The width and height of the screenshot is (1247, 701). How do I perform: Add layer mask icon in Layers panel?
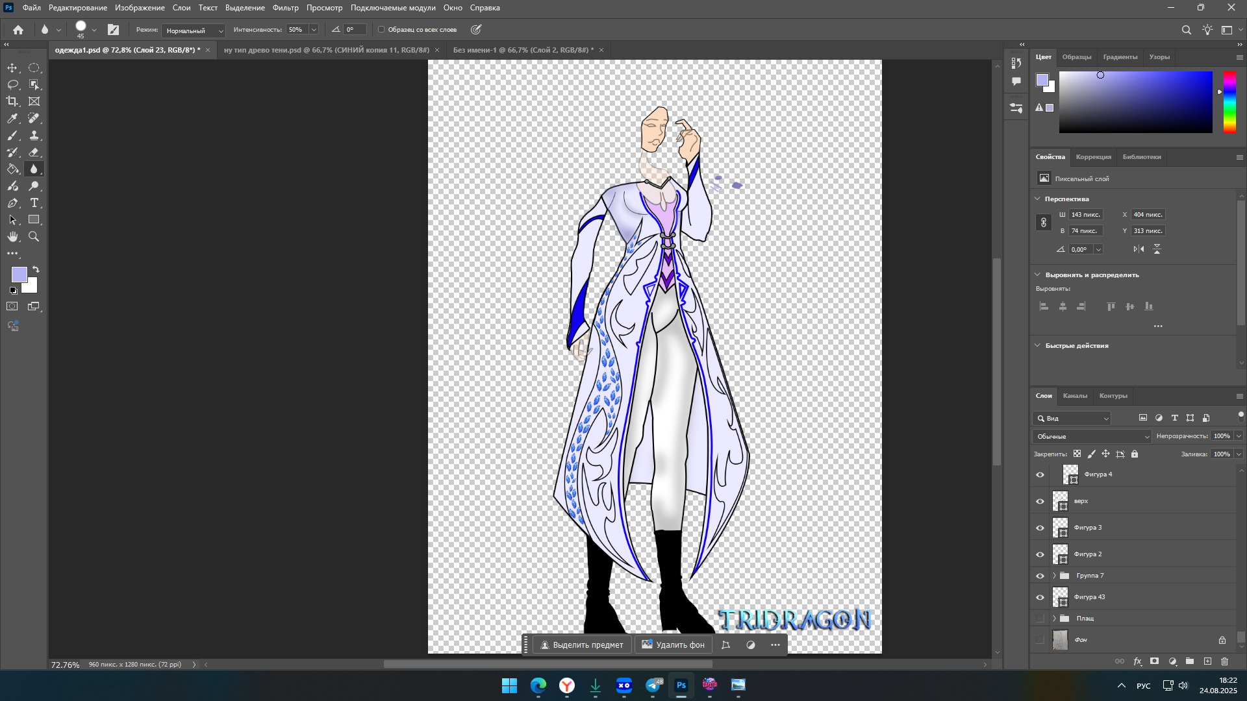(x=1154, y=661)
